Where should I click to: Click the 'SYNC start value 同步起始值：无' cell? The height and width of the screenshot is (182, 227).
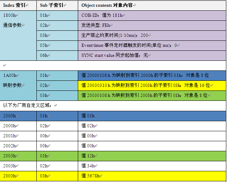click(152, 55)
